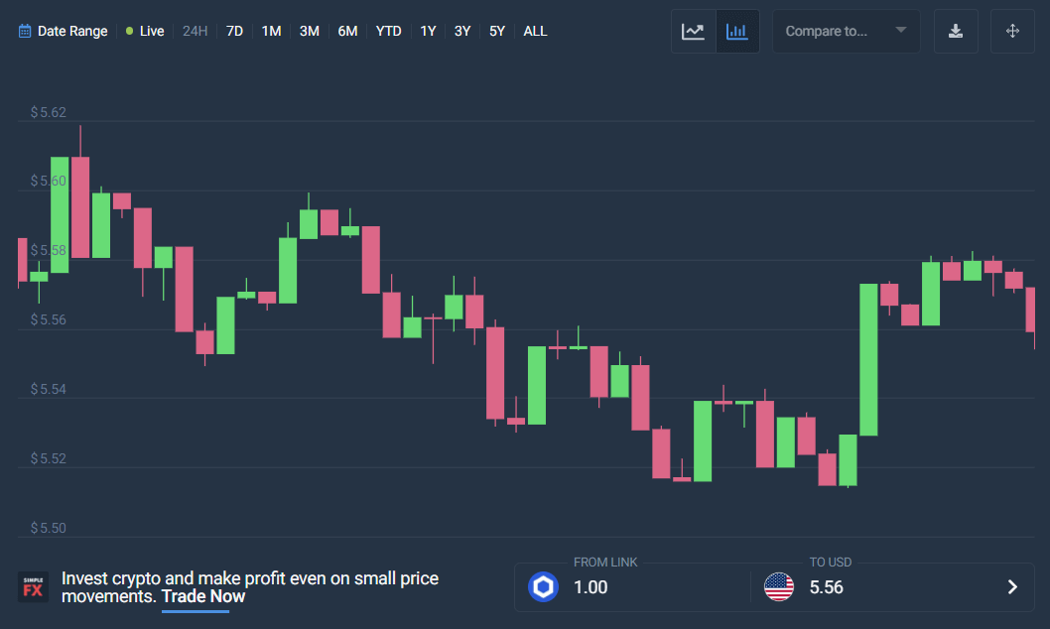Expand chart to fullscreen
The image size is (1050, 629).
1012,32
